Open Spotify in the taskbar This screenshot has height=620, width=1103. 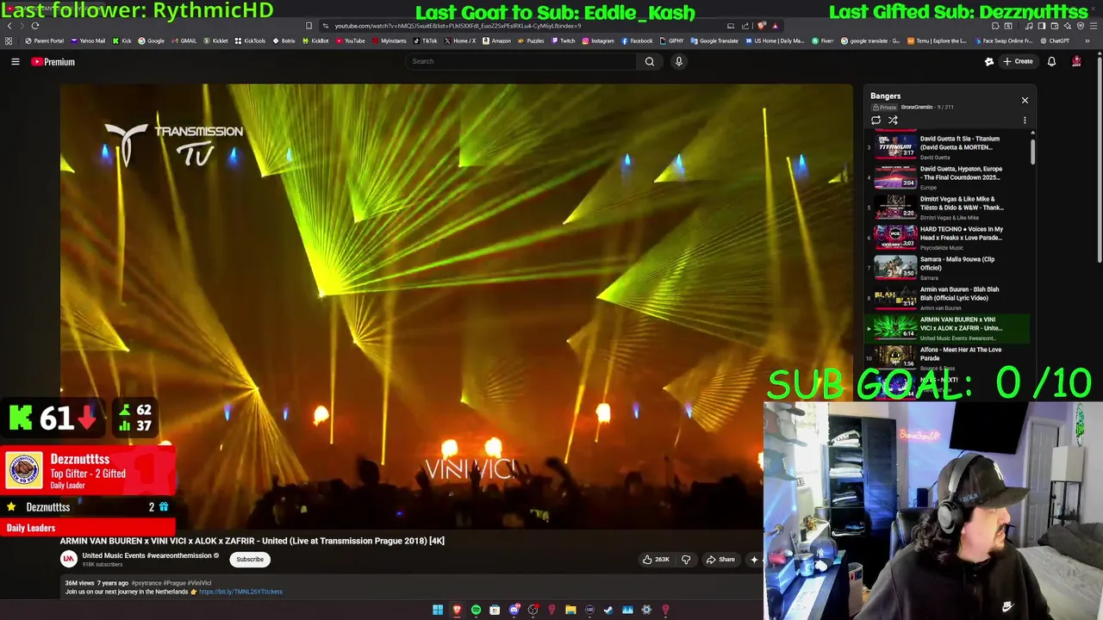pos(476,611)
